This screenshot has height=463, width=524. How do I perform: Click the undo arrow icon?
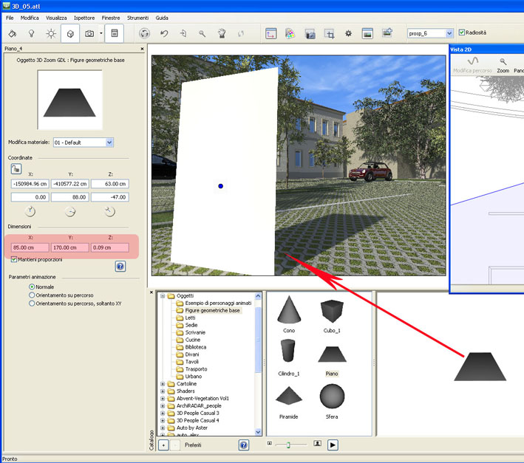tap(164, 33)
